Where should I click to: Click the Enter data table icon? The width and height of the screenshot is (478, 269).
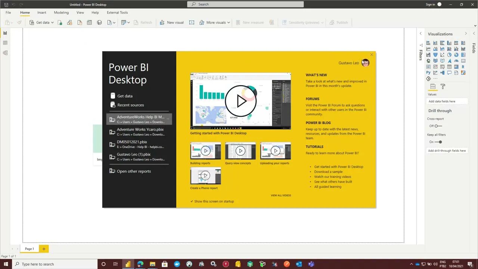click(x=89, y=22)
